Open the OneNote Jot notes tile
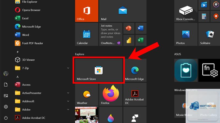This screenshot has width=220, height=123. (111, 34)
